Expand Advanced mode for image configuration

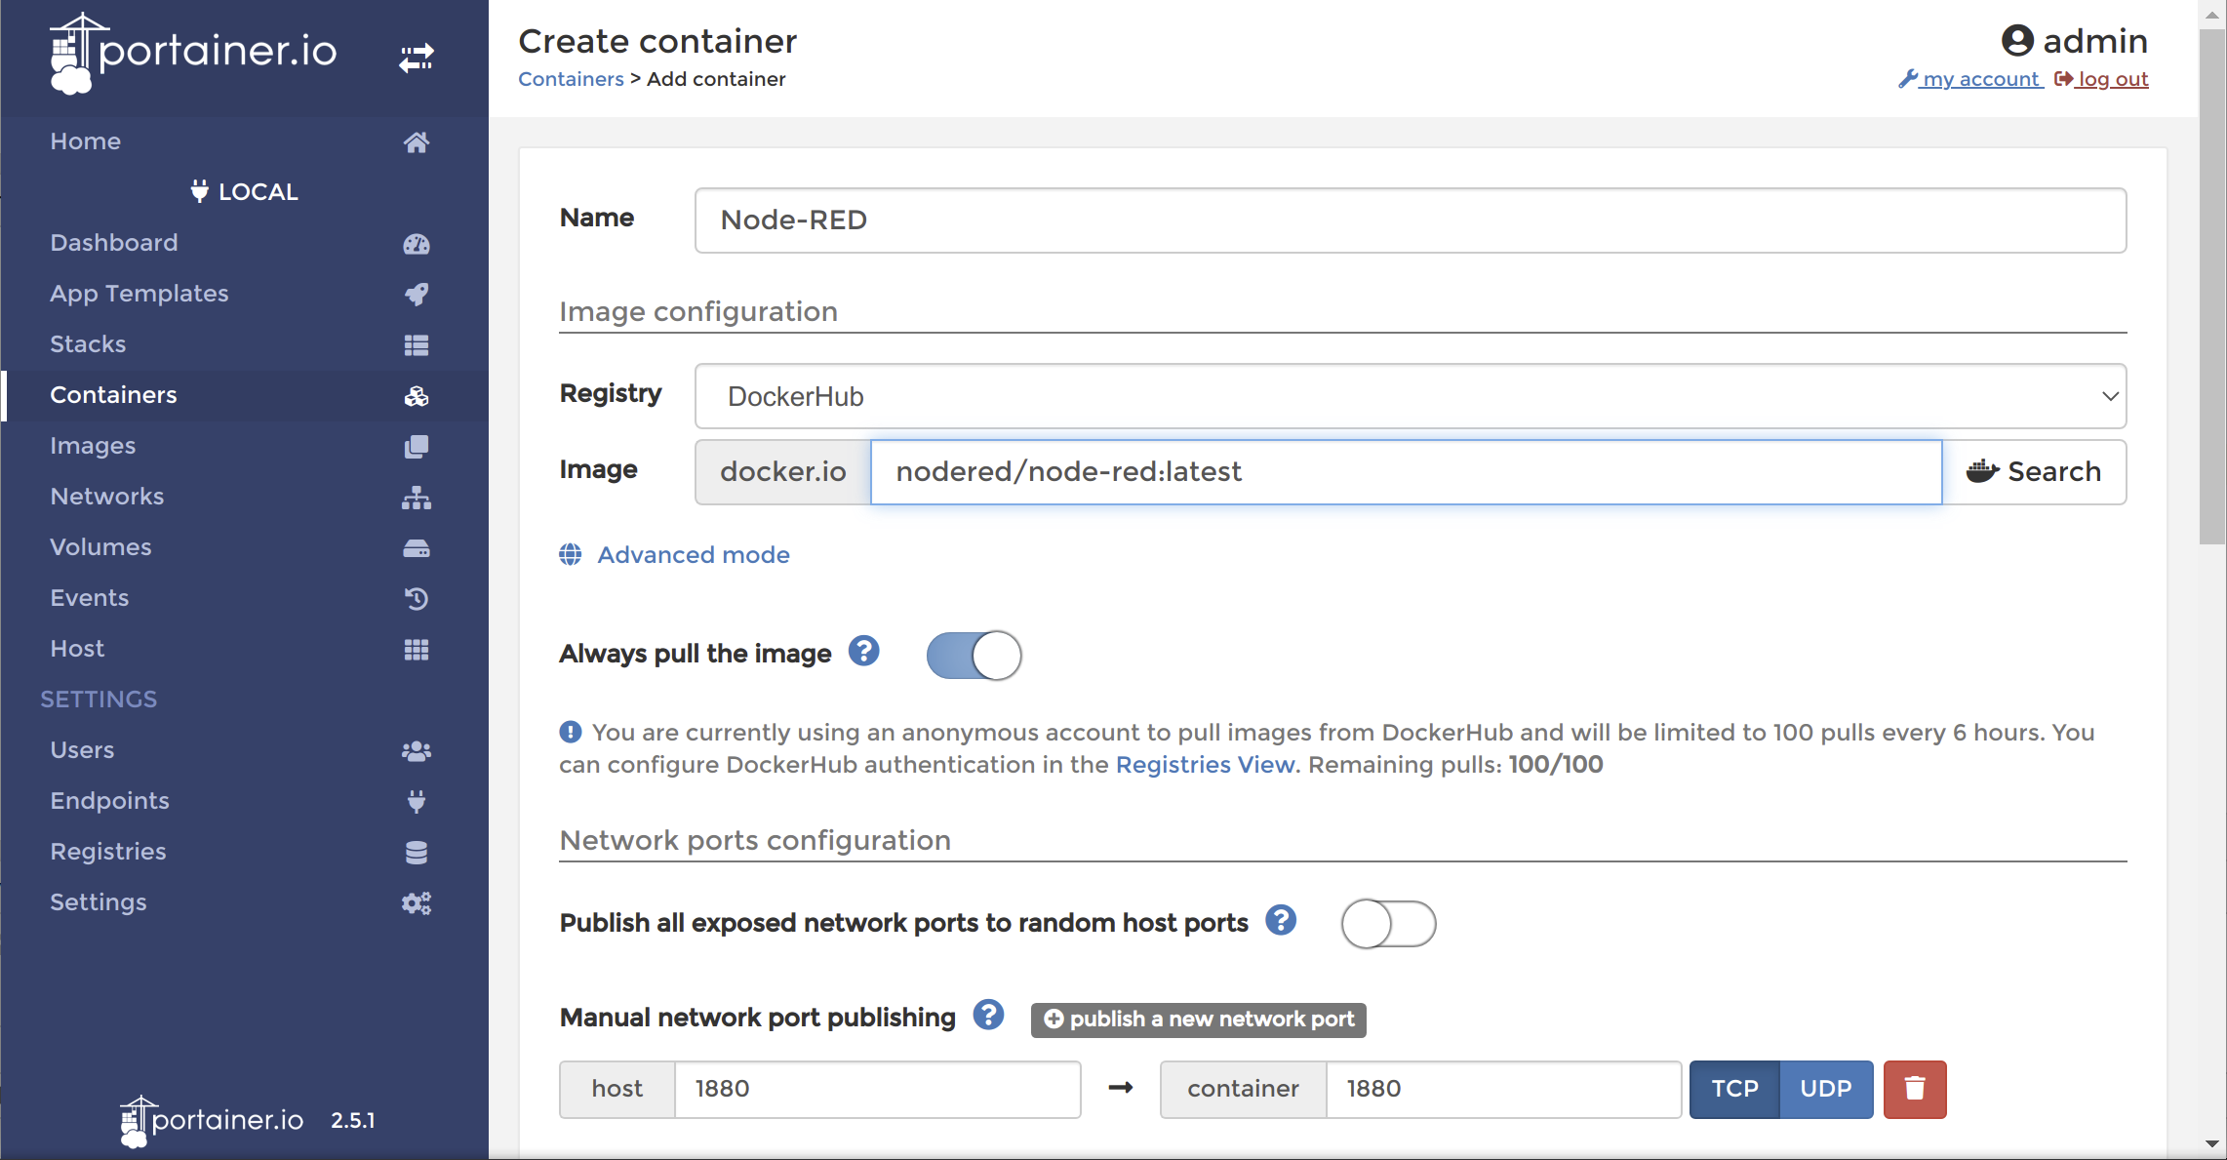point(693,555)
